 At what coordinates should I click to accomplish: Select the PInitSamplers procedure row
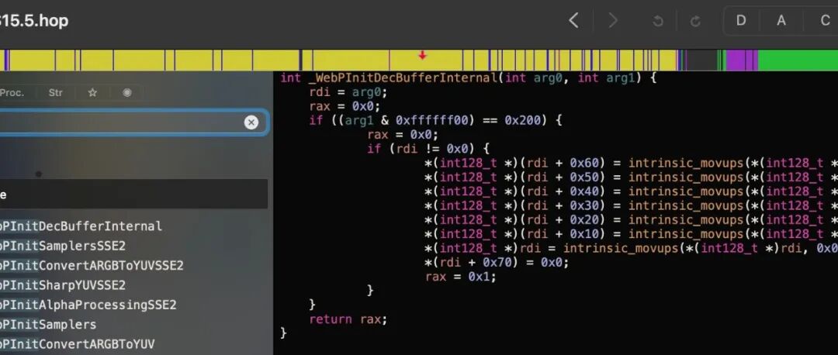[133, 325]
